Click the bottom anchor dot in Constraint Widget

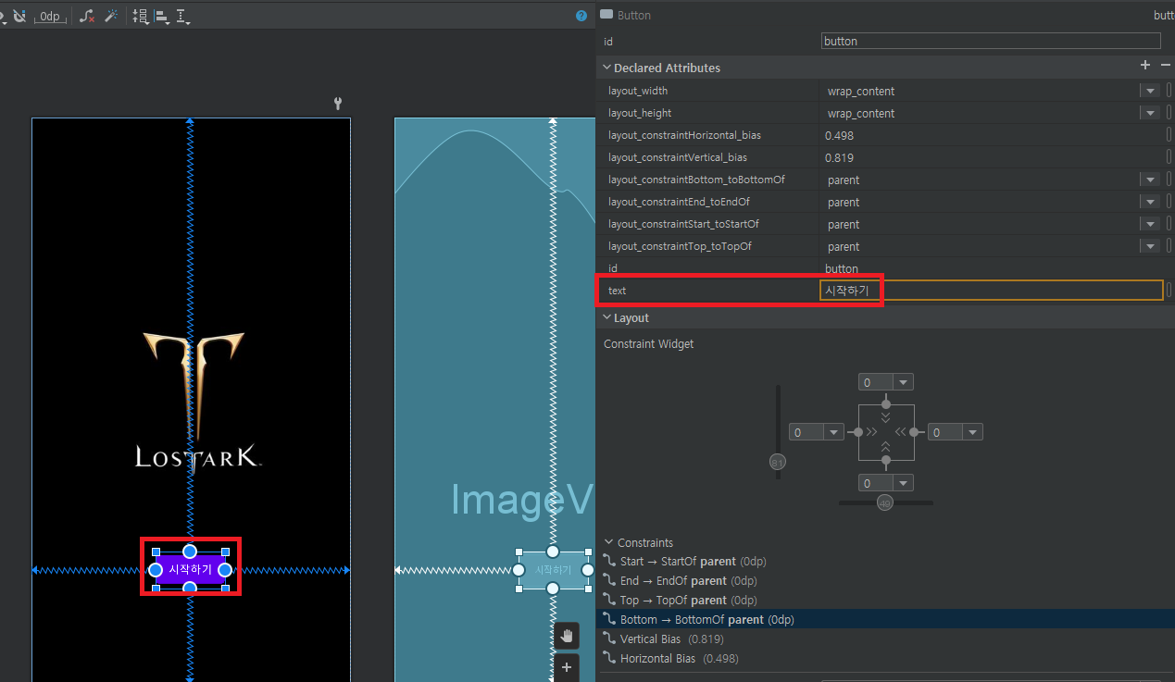(886, 460)
